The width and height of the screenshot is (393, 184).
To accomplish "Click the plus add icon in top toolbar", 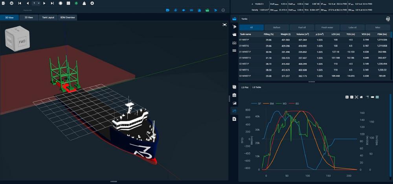I will pos(92,3).
